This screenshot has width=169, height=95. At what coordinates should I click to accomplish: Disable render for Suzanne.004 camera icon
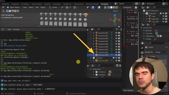[x=119, y=41]
